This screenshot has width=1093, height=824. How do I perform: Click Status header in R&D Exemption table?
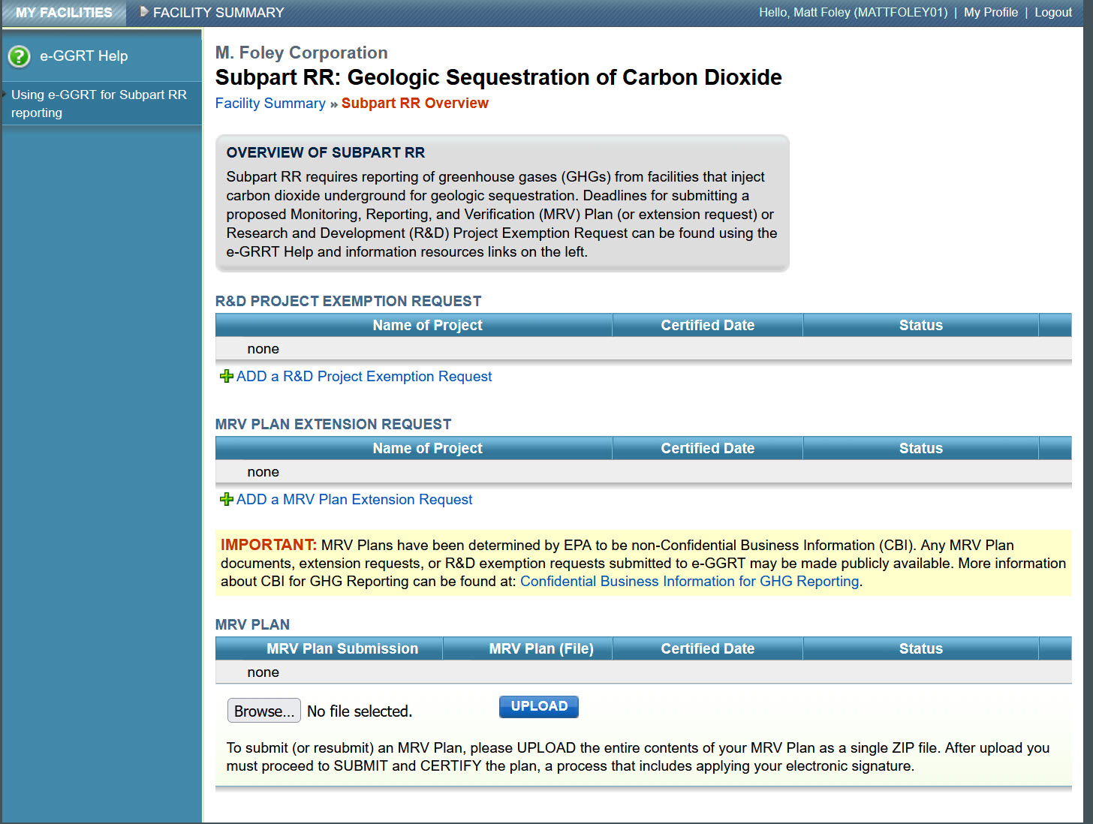pos(921,325)
